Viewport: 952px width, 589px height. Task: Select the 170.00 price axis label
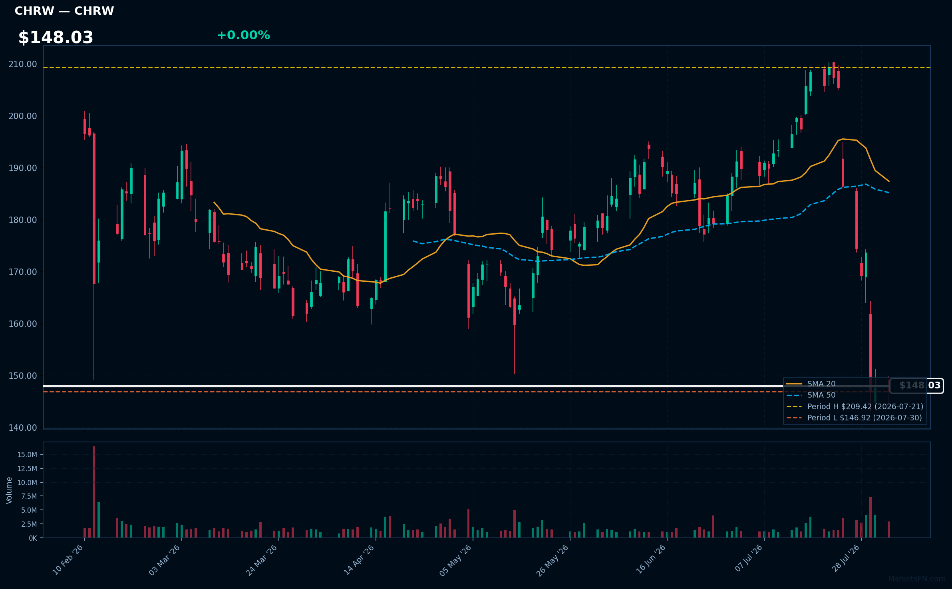click(23, 272)
